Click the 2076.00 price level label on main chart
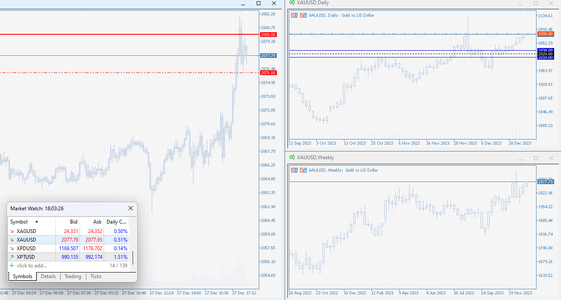The image size is (561, 300). coord(268,73)
